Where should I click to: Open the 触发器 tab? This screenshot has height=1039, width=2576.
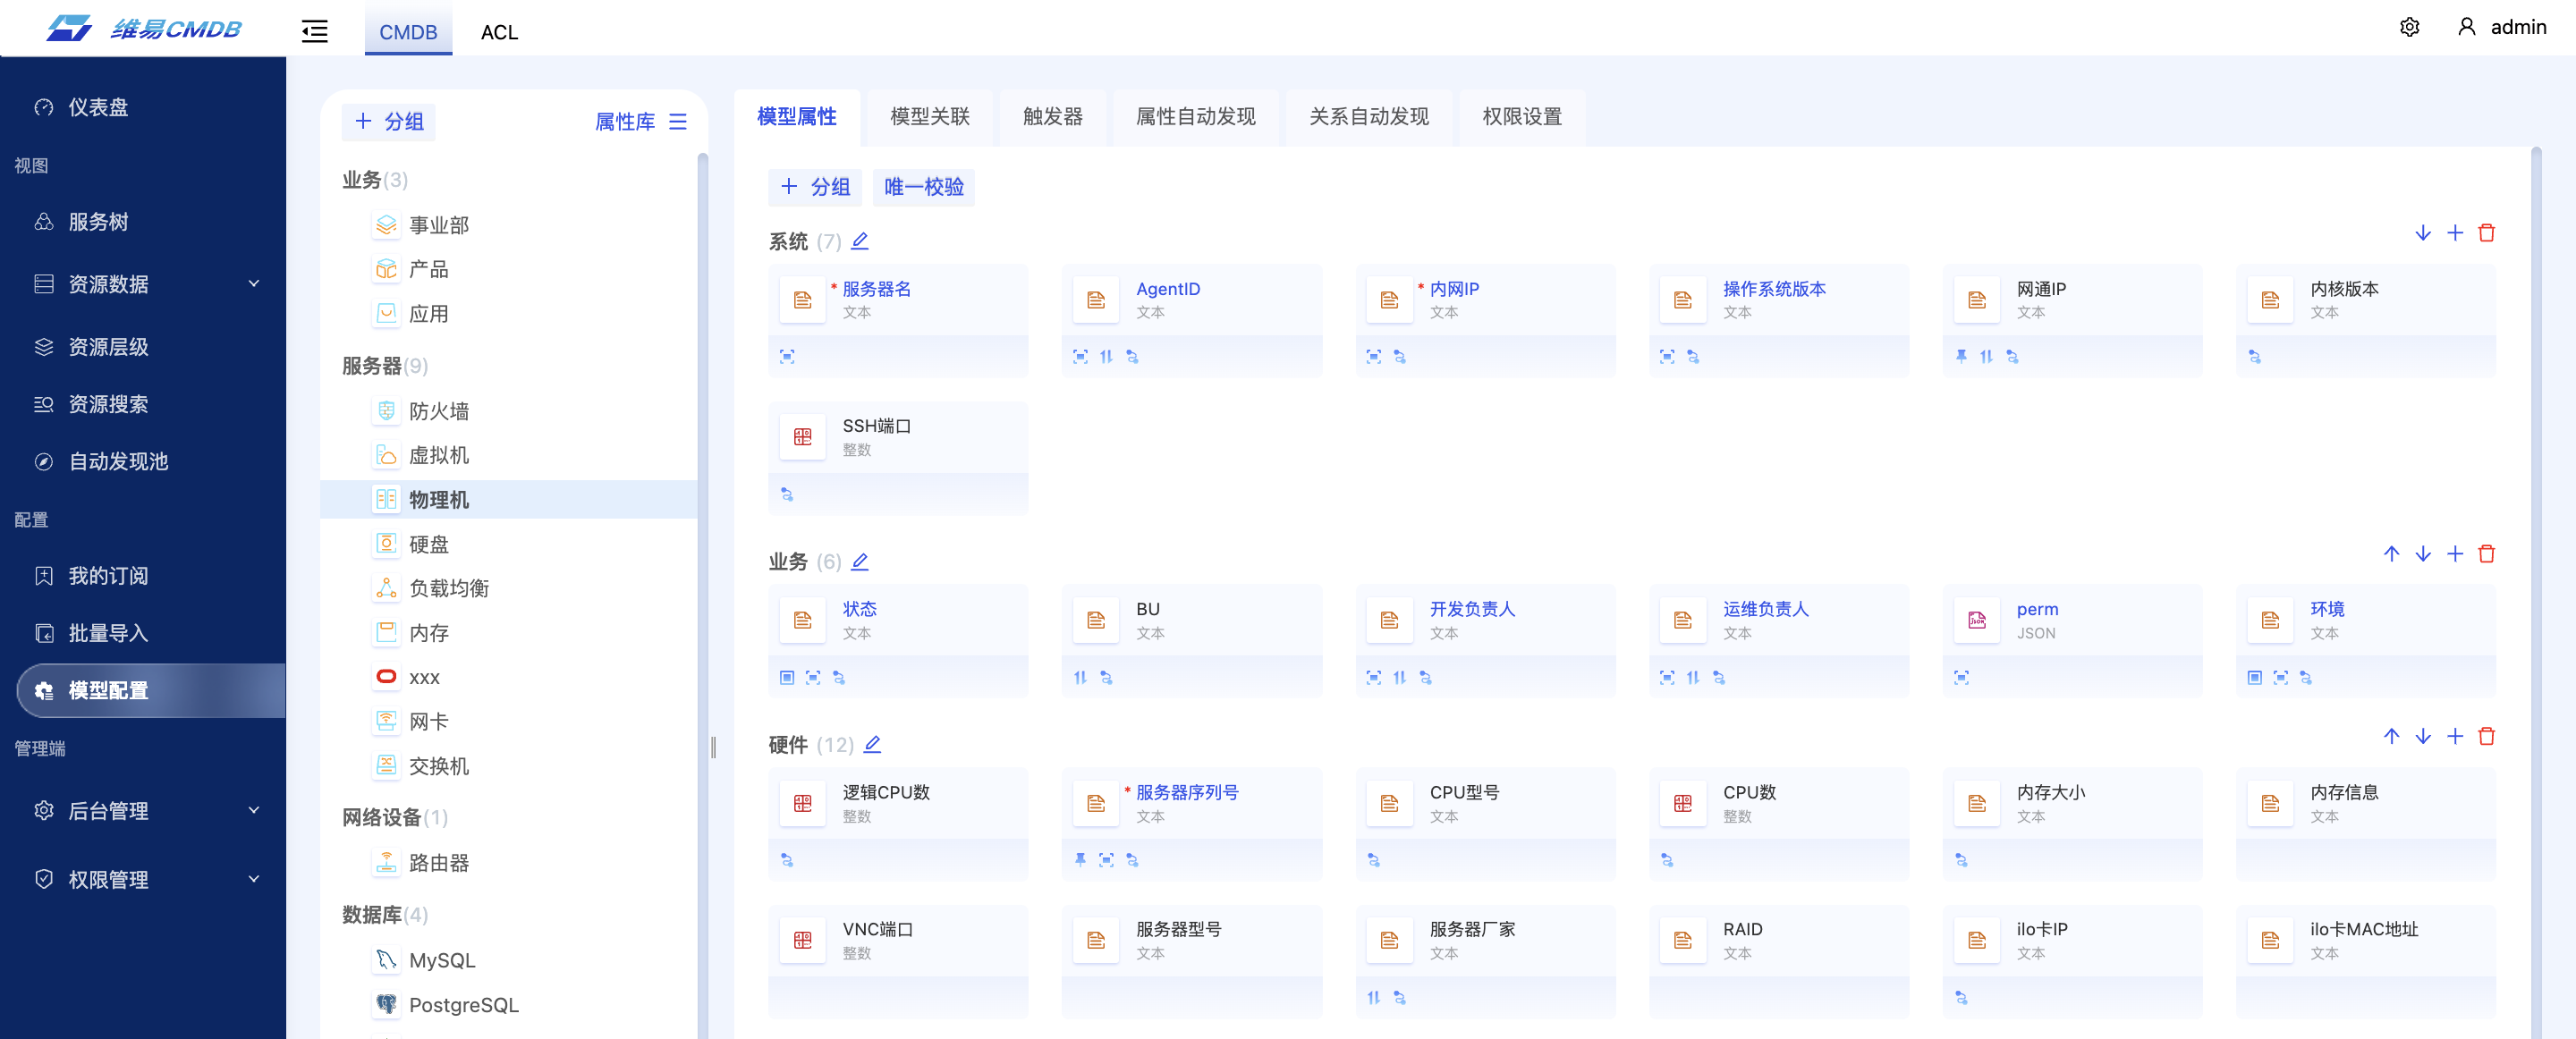1053,116
